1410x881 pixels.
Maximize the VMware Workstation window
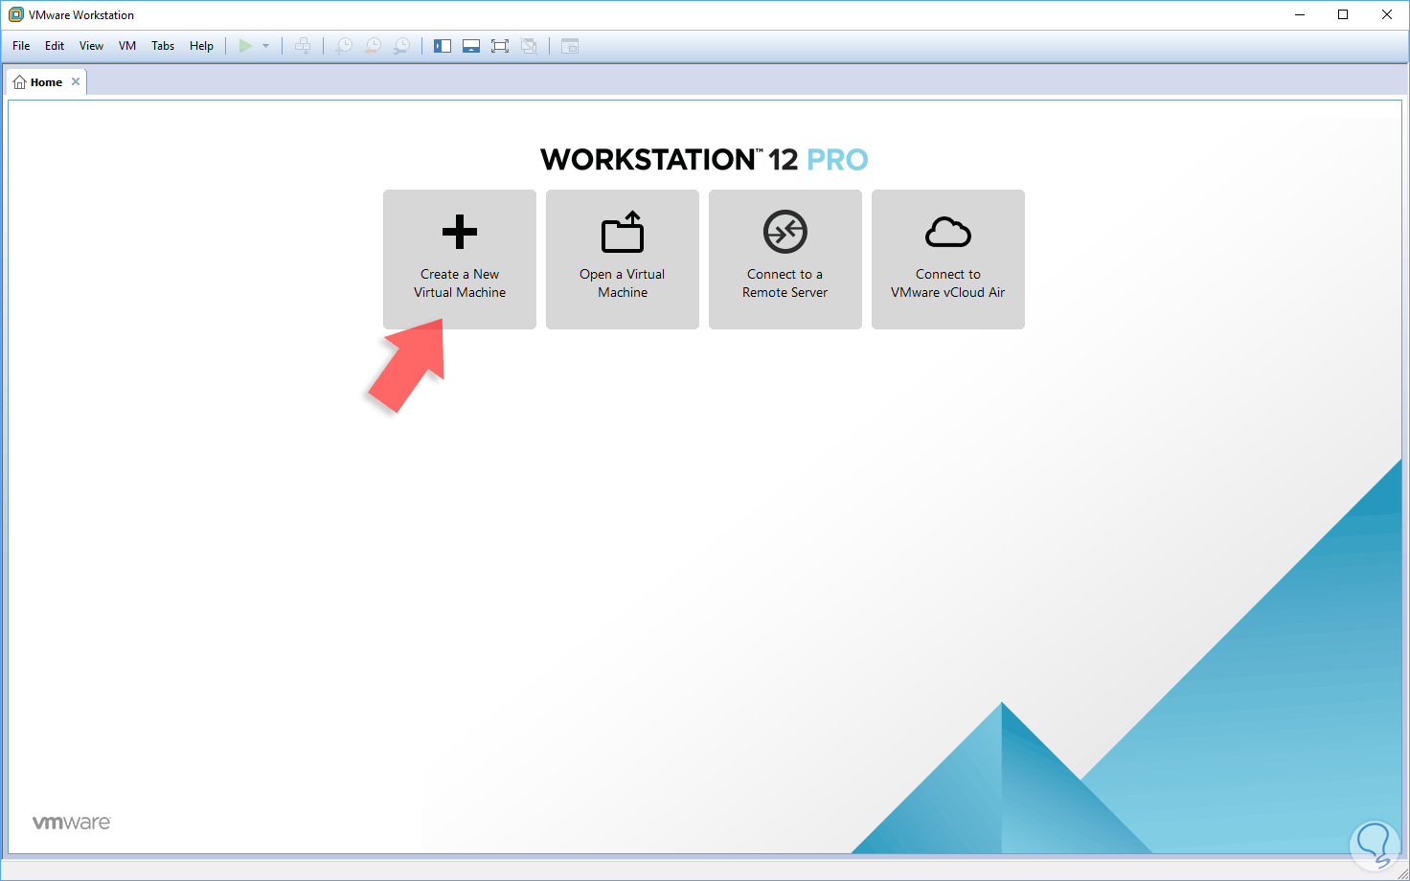(1343, 14)
